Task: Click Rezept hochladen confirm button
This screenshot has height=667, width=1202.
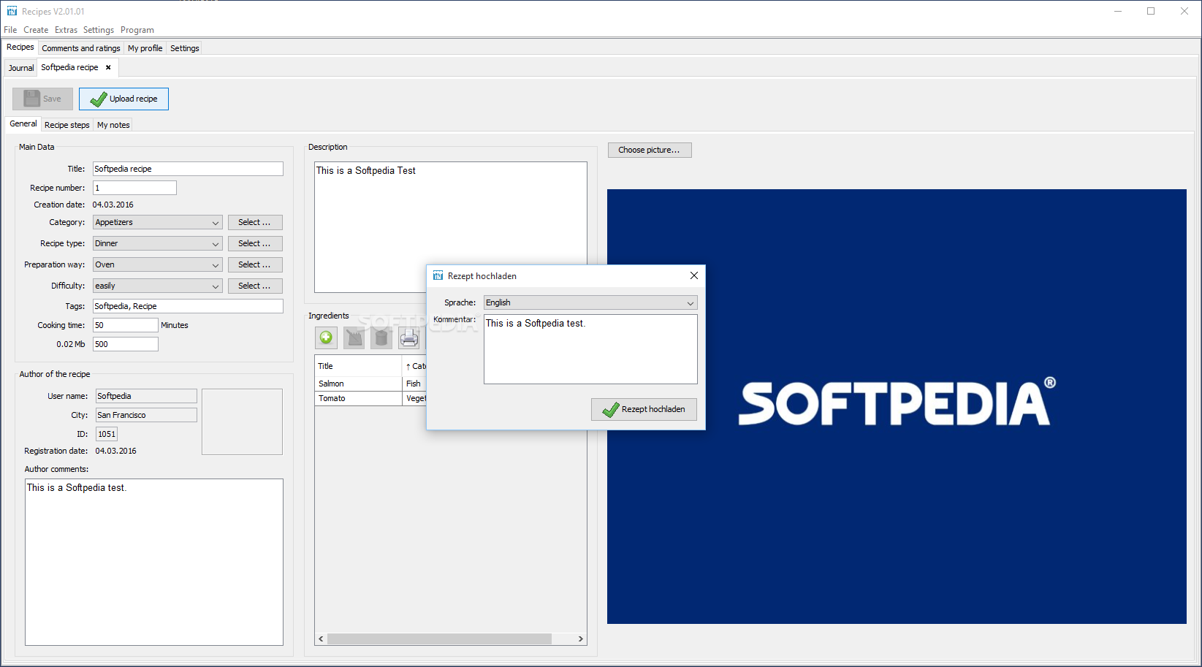Action: [x=644, y=409]
